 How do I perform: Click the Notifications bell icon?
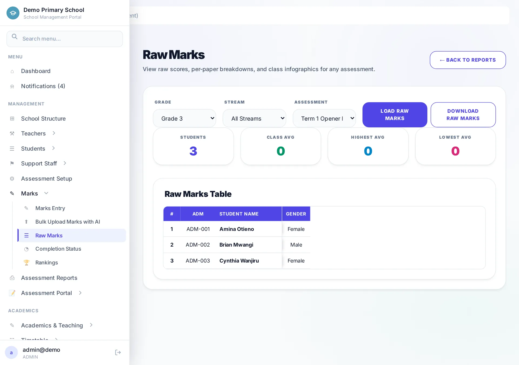(12, 87)
